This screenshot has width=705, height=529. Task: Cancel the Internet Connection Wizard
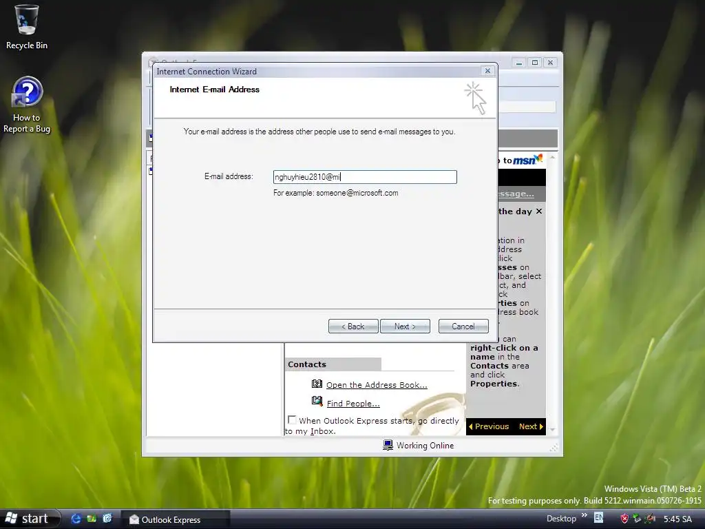point(463,326)
